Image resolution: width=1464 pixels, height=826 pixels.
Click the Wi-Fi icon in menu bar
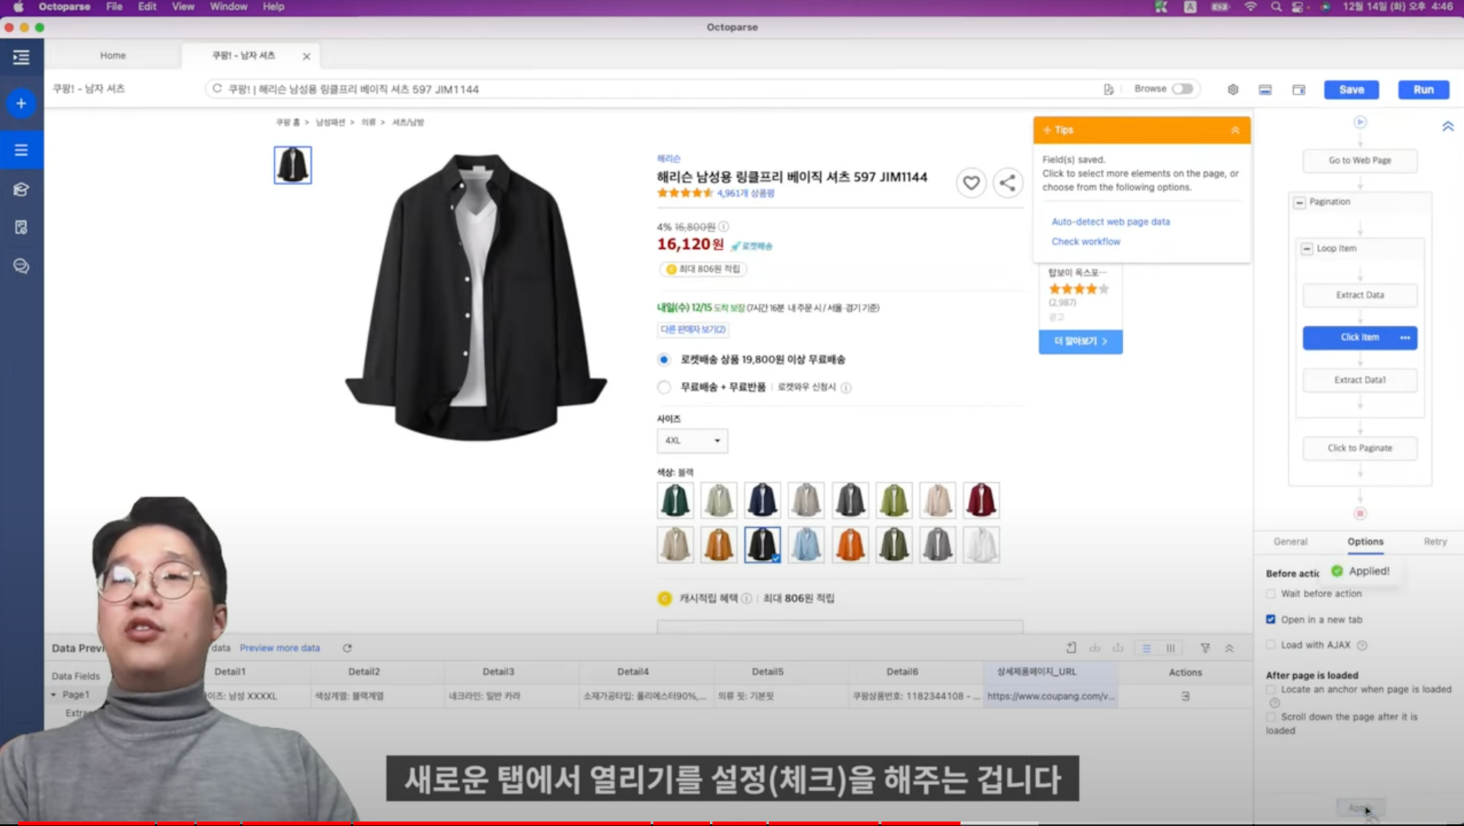coord(1250,6)
